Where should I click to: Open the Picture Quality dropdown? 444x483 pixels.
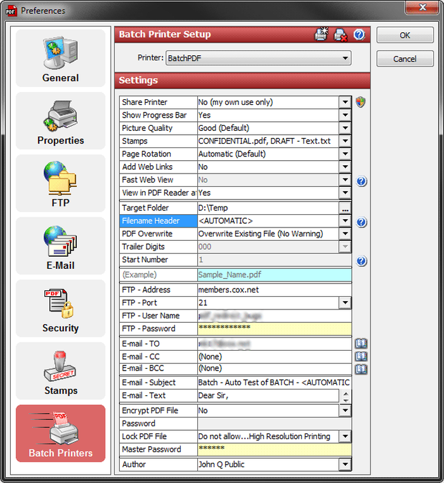click(x=345, y=128)
